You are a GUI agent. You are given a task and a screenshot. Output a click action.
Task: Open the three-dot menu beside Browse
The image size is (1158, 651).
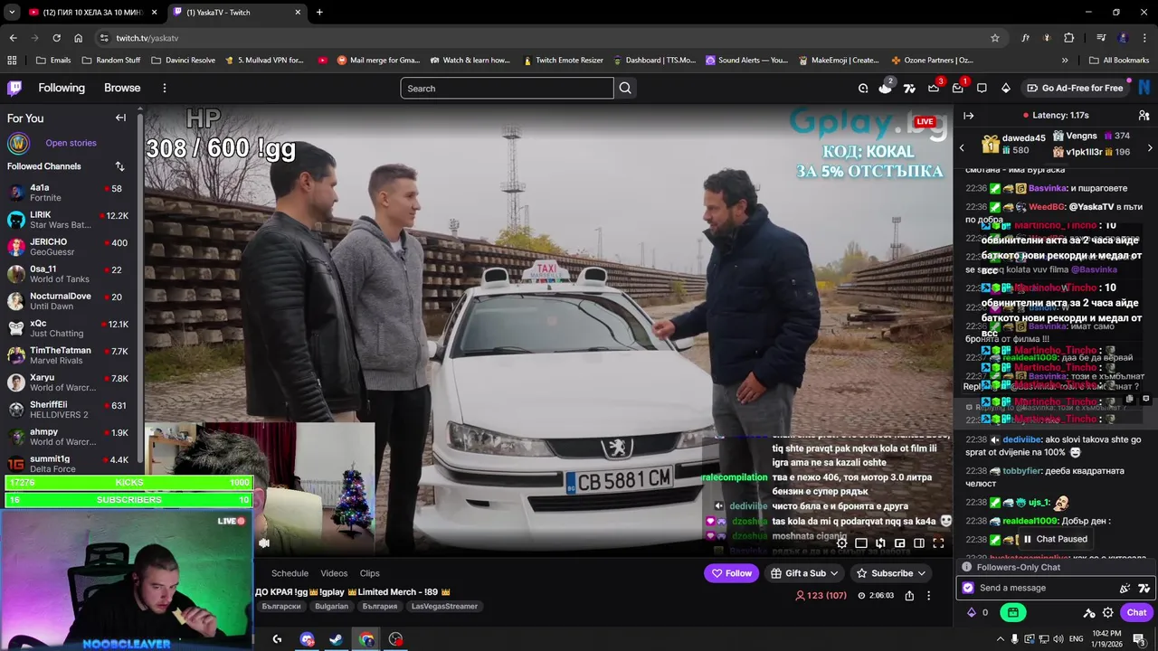click(x=164, y=88)
